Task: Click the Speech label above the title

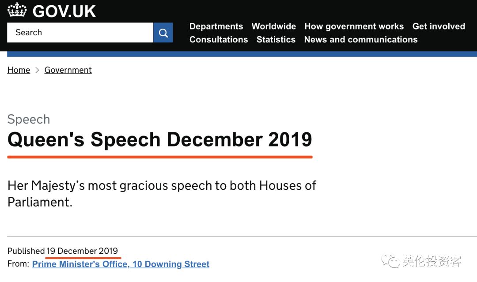Action: (x=29, y=119)
